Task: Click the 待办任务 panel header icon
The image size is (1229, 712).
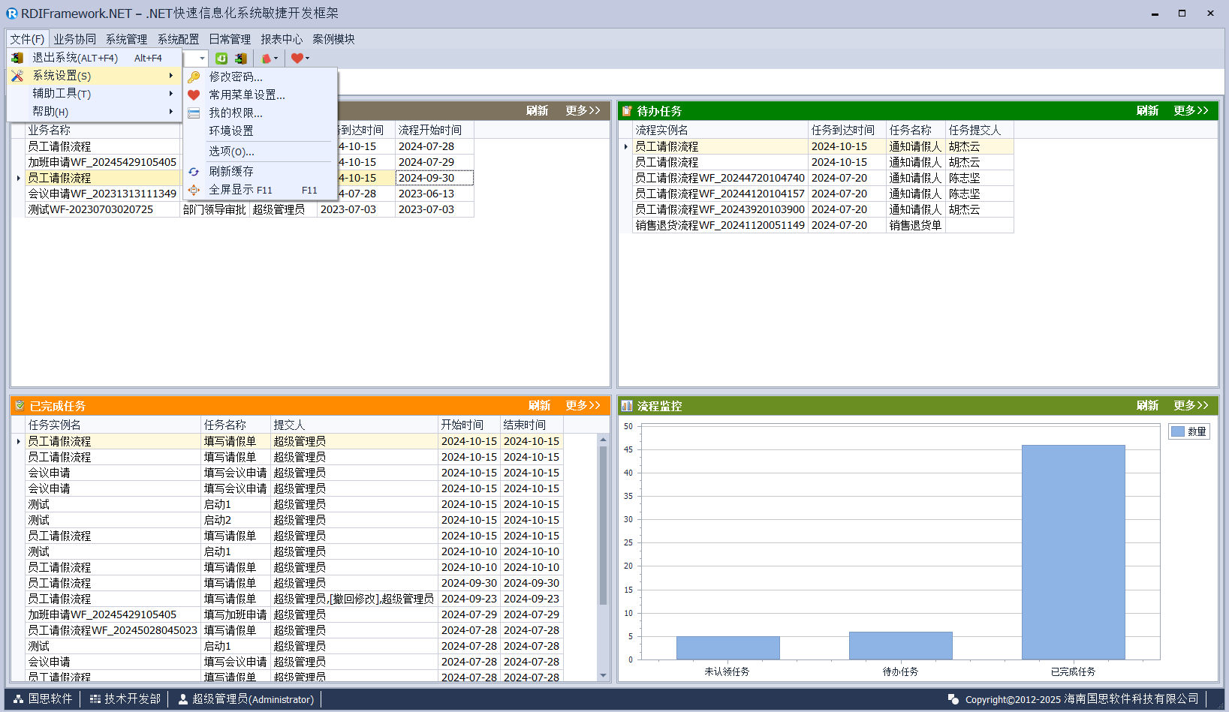Action: [627, 111]
